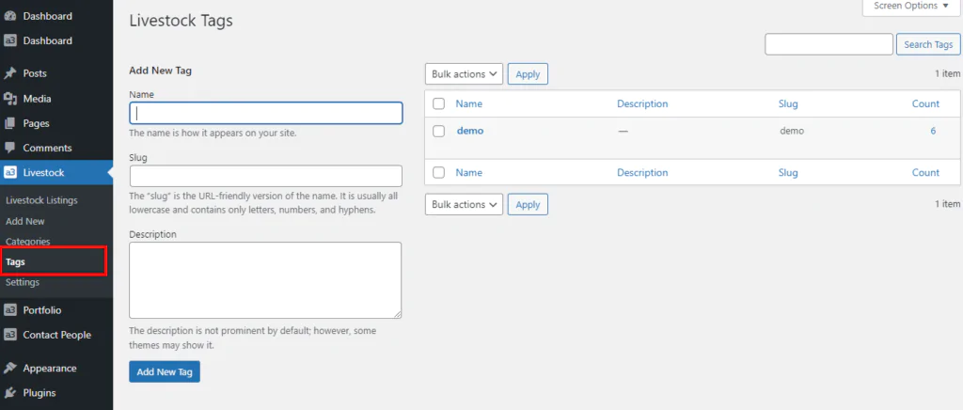The image size is (963, 410).
Task: Check the demo tag row checkbox
Action: point(438,132)
